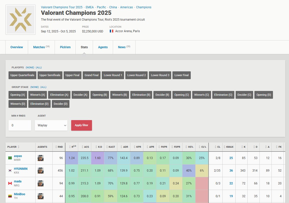289x203 pixels.
Task: Sort table by ADR column
Action: tap(124, 147)
